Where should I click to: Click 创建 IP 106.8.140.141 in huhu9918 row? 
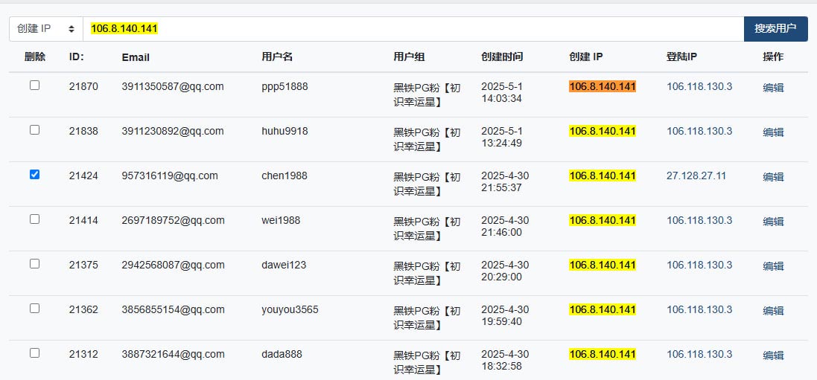click(x=603, y=131)
